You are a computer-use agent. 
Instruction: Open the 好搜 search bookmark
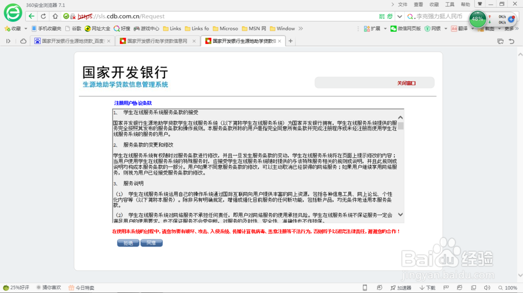click(122, 29)
